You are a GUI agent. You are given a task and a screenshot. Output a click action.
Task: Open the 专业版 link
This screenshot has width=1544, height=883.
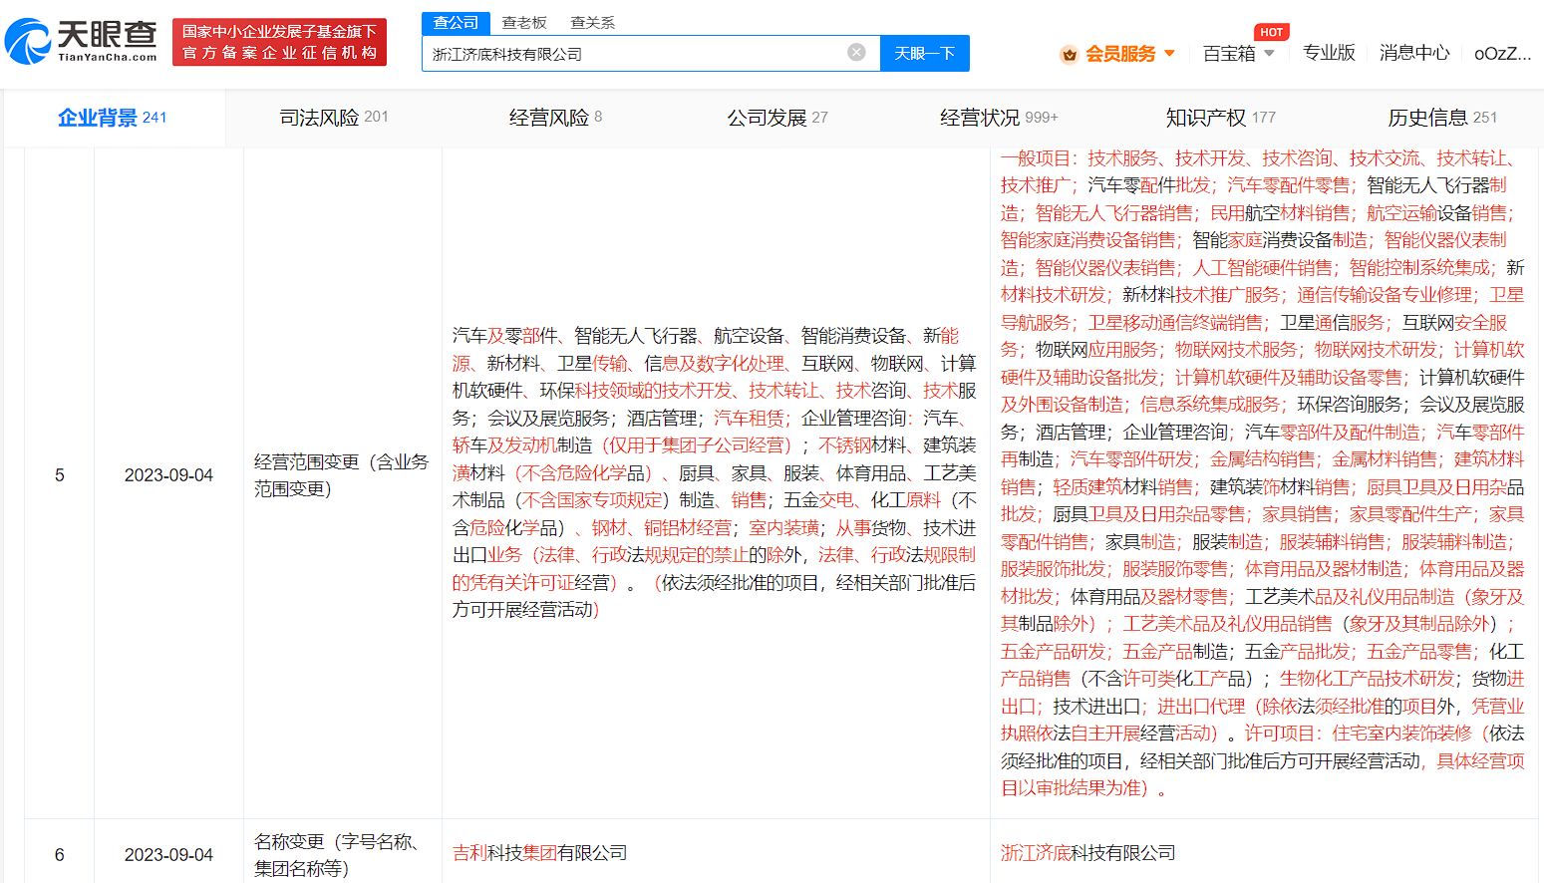[x=1329, y=53]
